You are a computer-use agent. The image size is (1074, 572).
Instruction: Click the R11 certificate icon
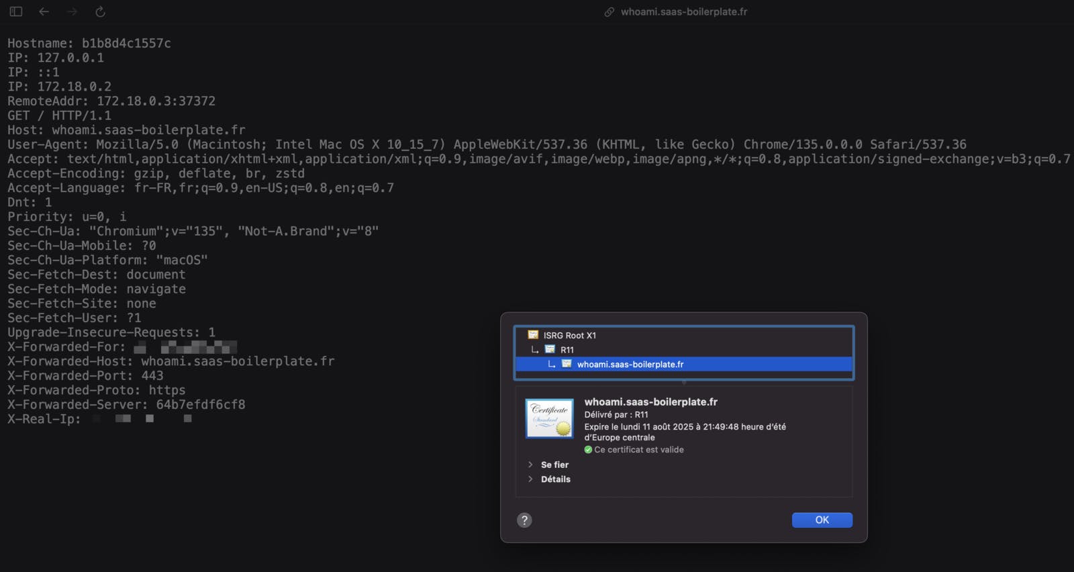pyautogui.click(x=550, y=349)
